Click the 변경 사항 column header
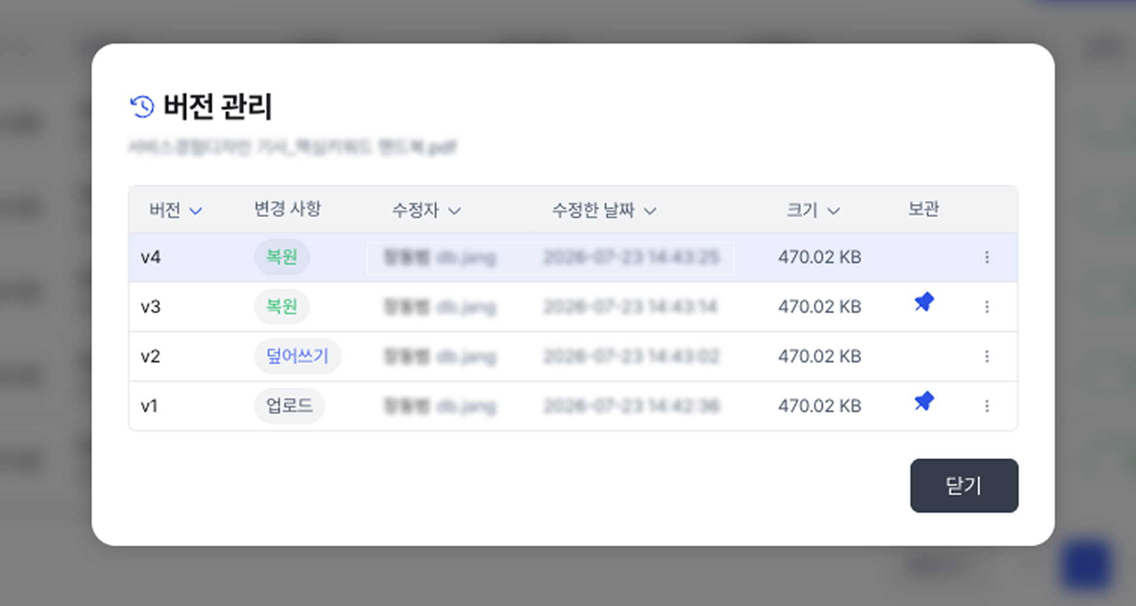 (x=288, y=209)
